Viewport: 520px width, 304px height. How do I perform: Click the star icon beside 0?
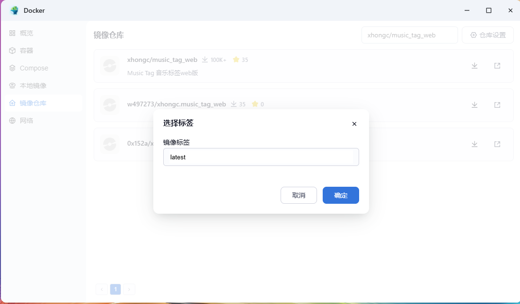pyautogui.click(x=255, y=104)
